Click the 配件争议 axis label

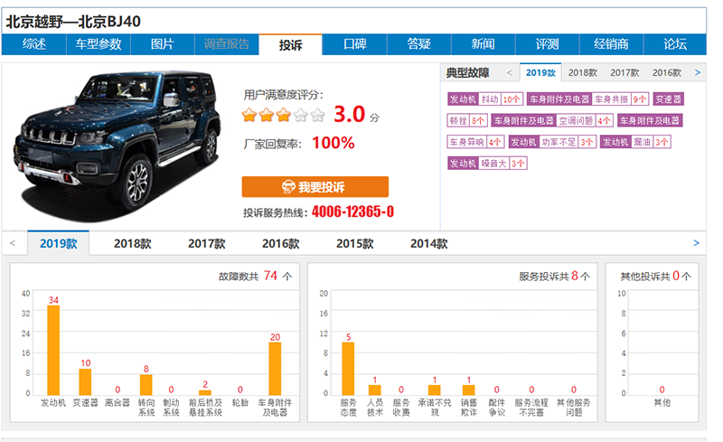point(496,408)
